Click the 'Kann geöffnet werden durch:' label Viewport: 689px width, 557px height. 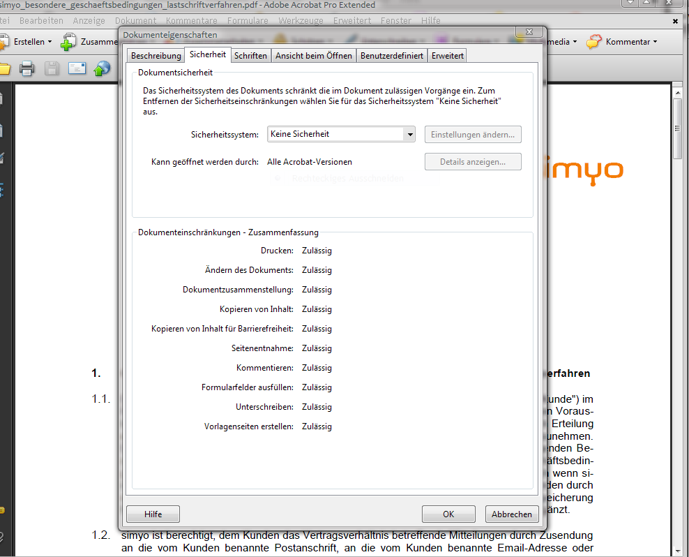[x=205, y=162]
